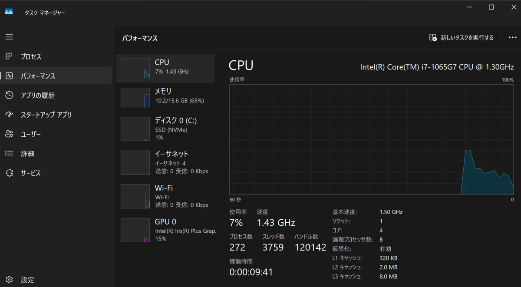Select the GPU 0 performance item
The height and width of the screenshot is (287, 521).
[165, 230]
